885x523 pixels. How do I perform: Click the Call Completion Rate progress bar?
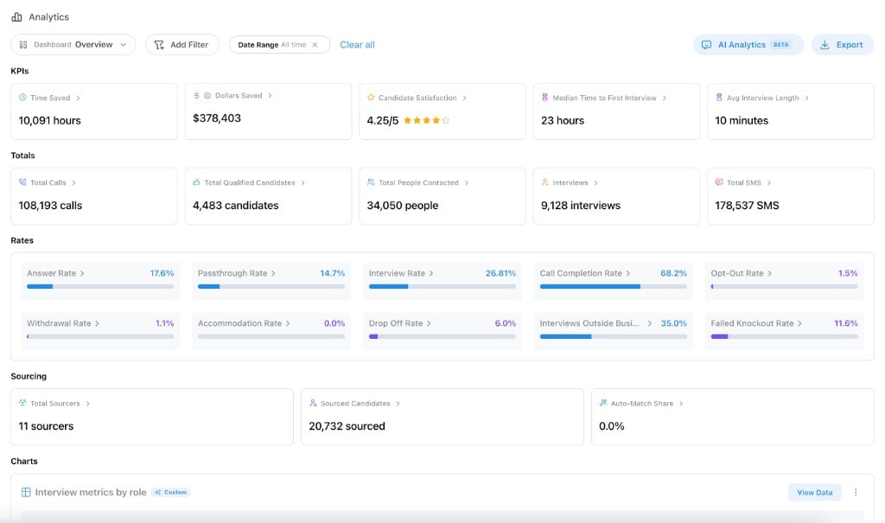click(613, 286)
